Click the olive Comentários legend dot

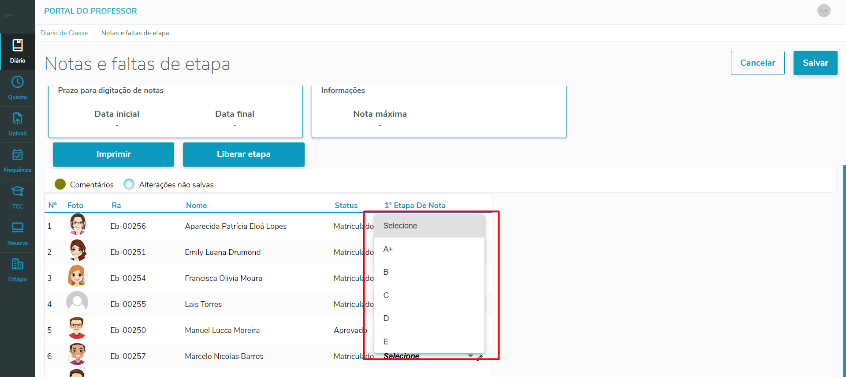[x=60, y=184]
